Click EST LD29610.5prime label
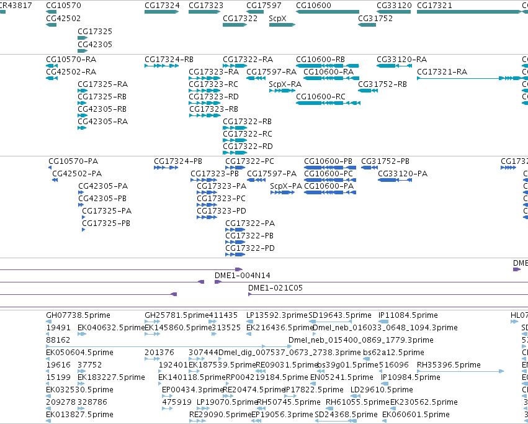This screenshot has height=424, width=528. [382, 390]
